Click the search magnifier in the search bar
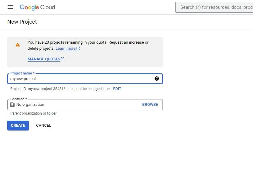The height and width of the screenshot is (181, 253). click(180, 7)
